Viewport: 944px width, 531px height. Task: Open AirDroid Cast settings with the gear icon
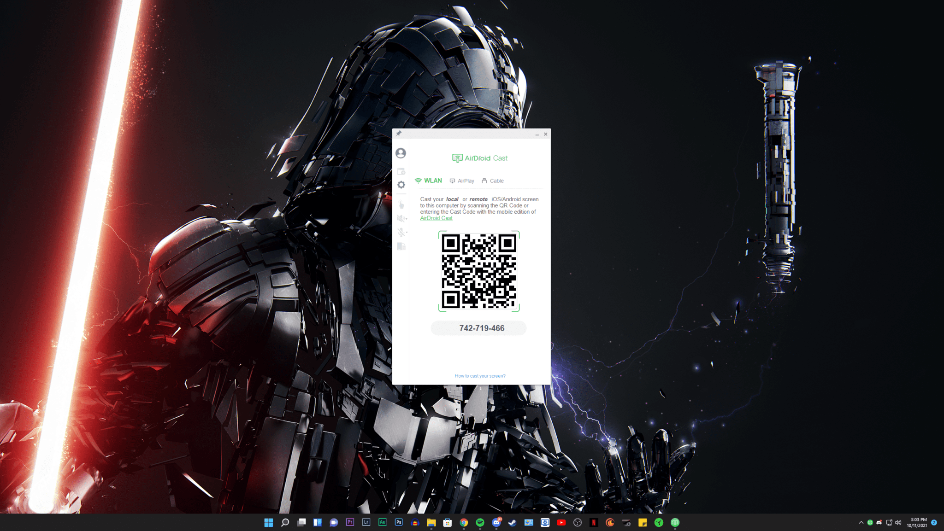(x=401, y=185)
